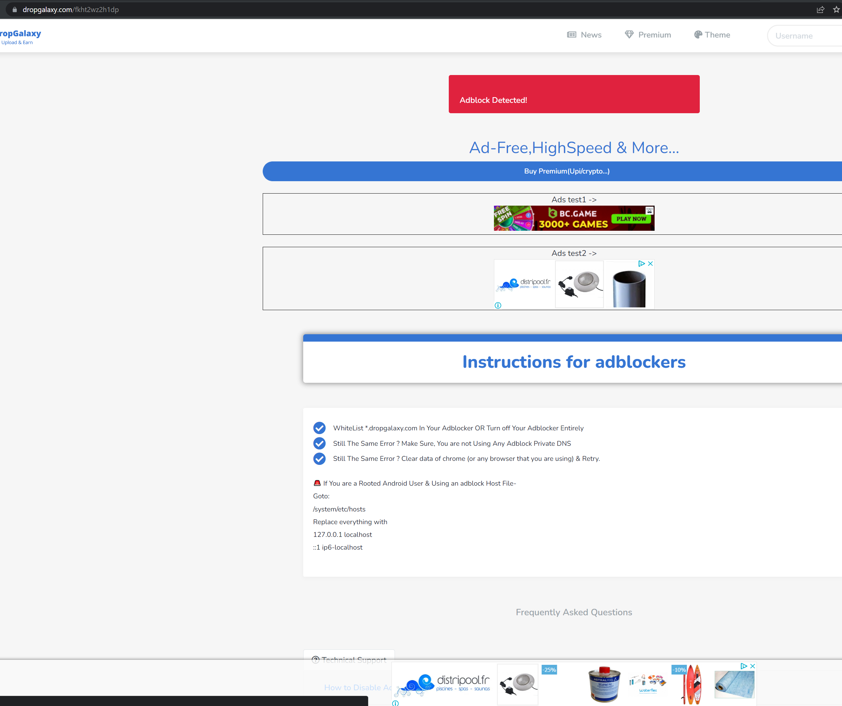The image size is (842, 706).
Task: Click the Premium diamond icon
Action: click(x=629, y=34)
